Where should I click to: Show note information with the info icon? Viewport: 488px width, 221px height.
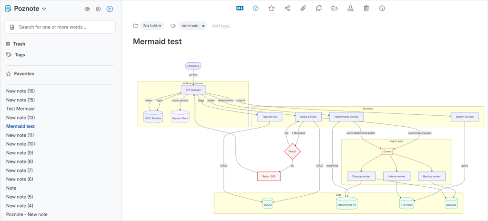coord(382,8)
